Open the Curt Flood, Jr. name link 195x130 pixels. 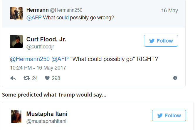(46, 39)
